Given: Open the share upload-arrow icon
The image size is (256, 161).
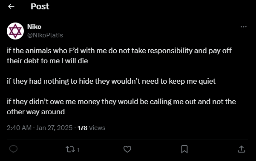Looking at the screenshot, I should (242, 149).
